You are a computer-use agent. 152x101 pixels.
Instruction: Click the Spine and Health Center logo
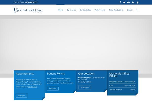[x=28, y=10]
